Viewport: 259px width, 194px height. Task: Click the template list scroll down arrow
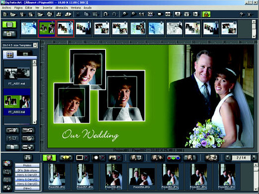[x=35, y=122]
